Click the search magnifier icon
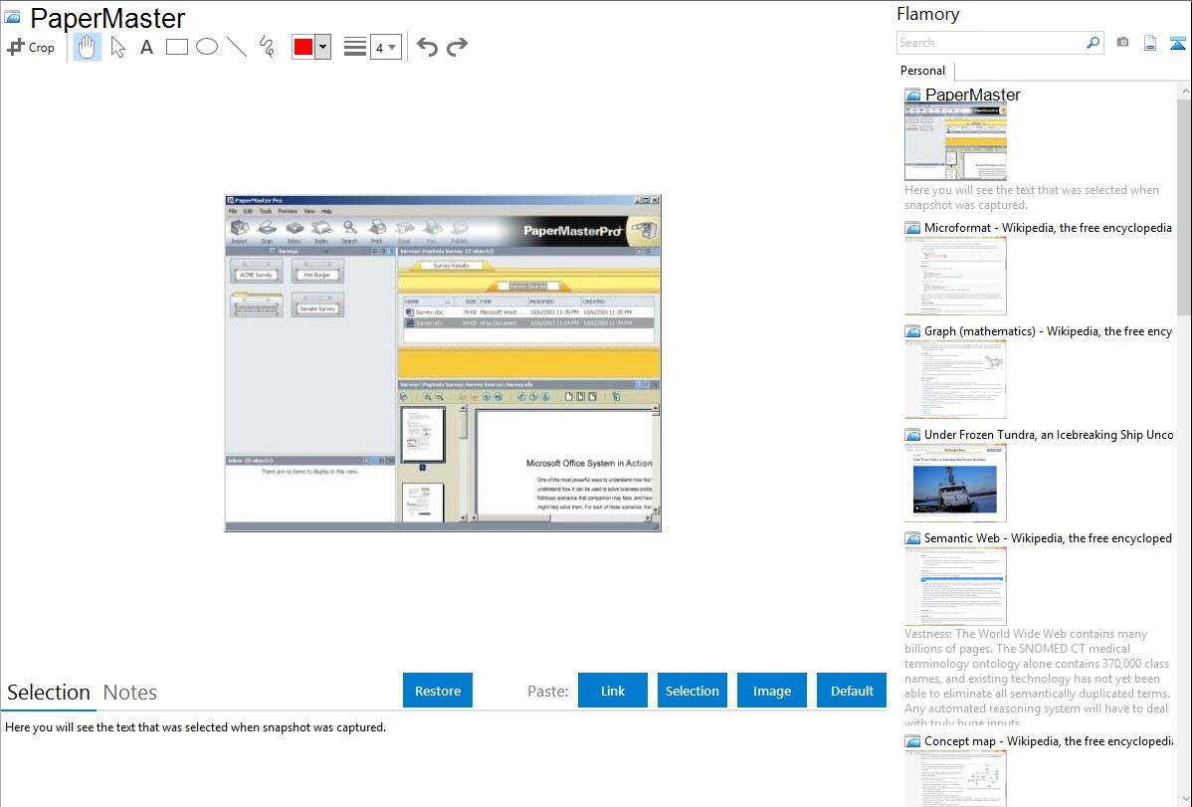 tap(1093, 43)
